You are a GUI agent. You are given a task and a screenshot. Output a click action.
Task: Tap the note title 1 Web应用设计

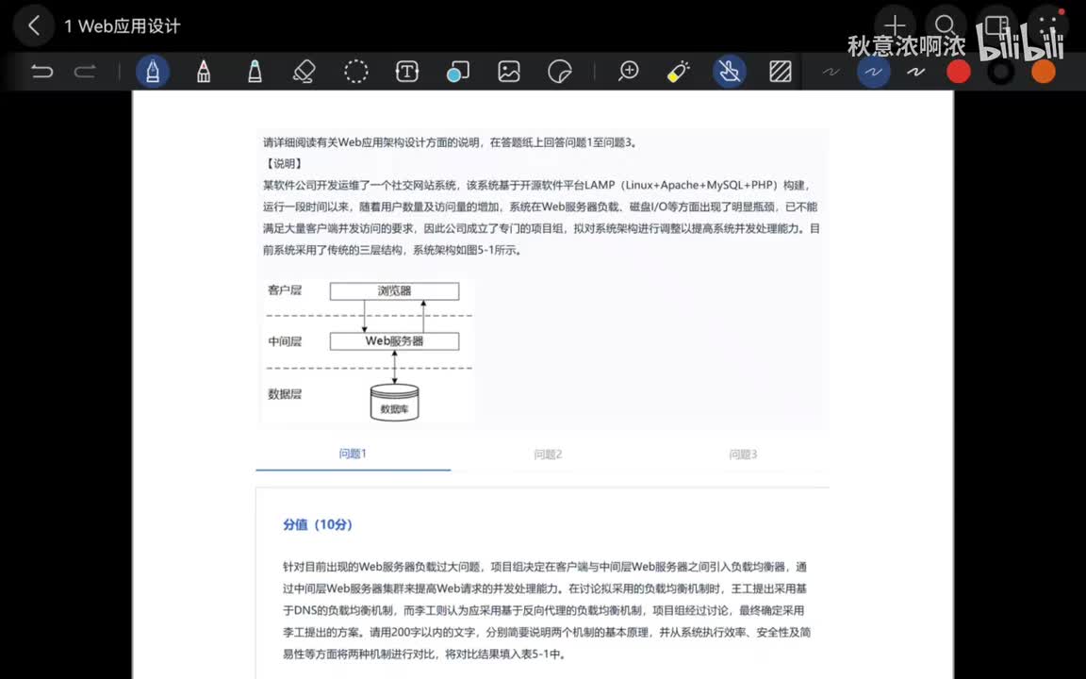tap(123, 26)
